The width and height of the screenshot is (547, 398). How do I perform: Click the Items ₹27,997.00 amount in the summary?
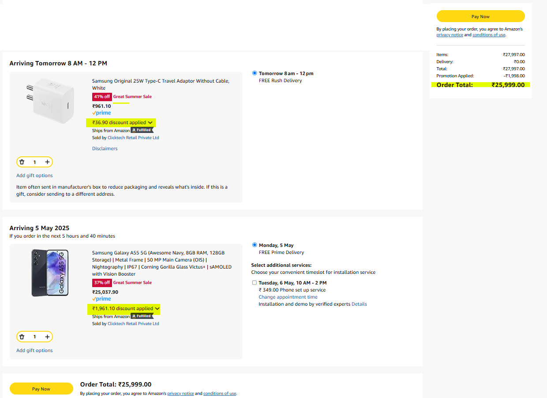514,55
